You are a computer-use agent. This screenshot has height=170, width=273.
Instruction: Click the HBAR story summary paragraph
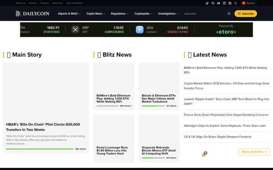[x=45, y=140]
